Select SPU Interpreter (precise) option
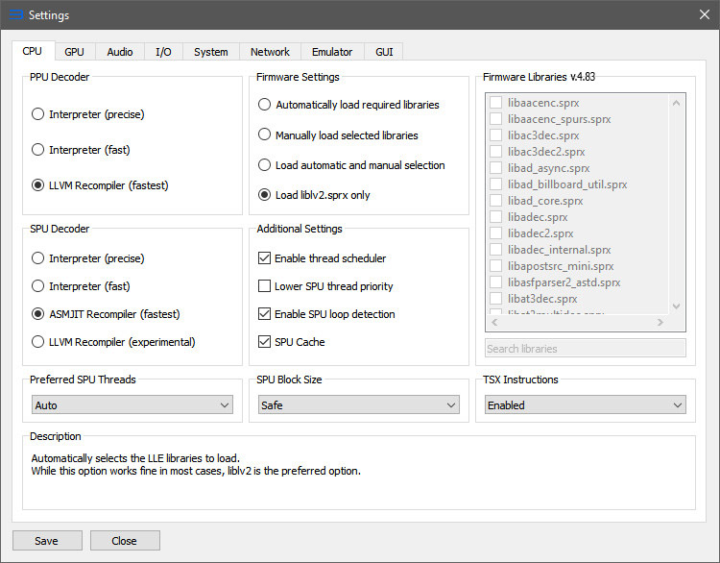The width and height of the screenshot is (720, 563). (88, 258)
